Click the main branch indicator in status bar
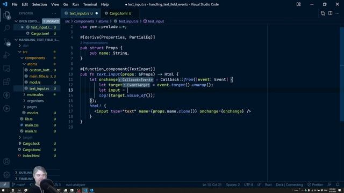 pyautogui.click(x=19, y=184)
